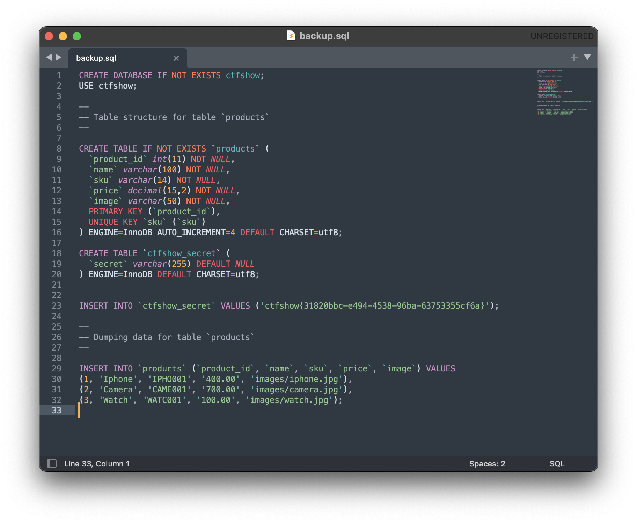Close the backup.sql tab
The image size is (637, 523).
[x=176, y=58]
